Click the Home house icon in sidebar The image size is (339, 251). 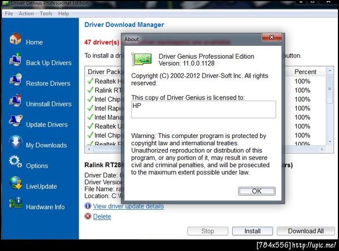pos(15,38)
